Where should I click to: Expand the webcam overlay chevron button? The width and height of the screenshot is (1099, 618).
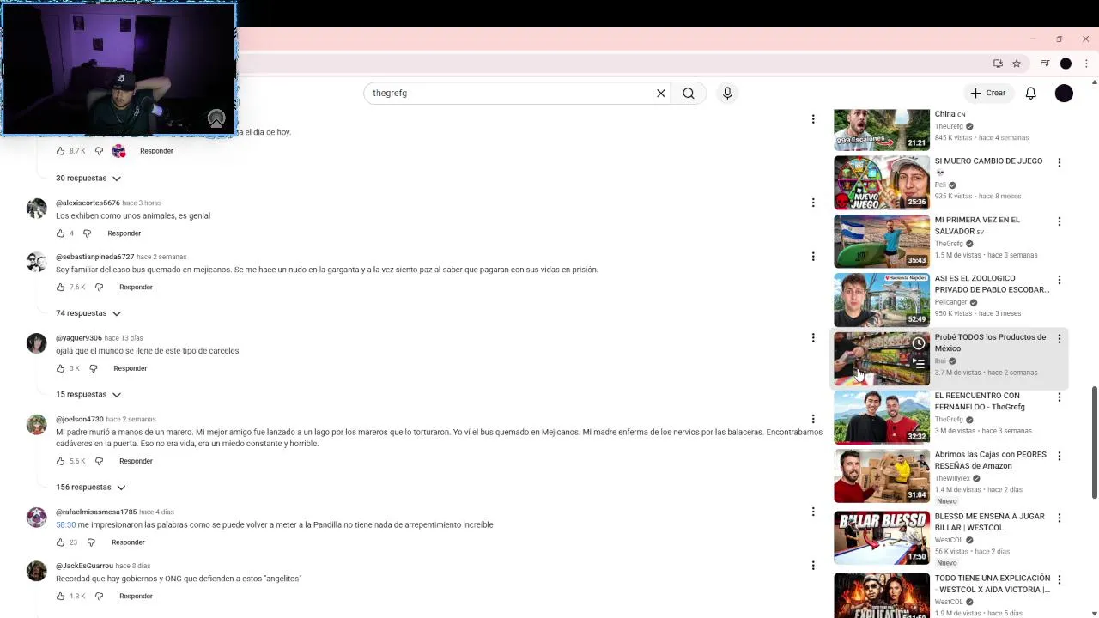tap(216, 118)
